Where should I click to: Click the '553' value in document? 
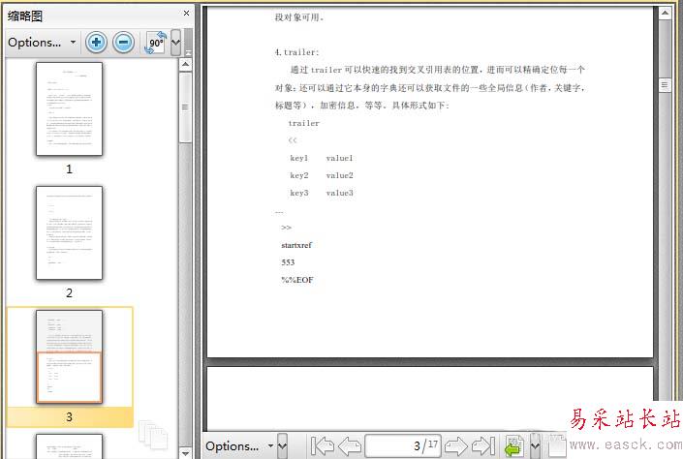(x=288, y=262)
